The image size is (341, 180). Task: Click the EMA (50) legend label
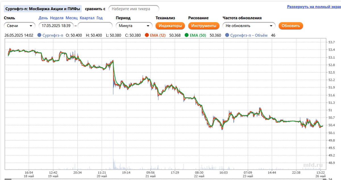[x=198, y=35]
